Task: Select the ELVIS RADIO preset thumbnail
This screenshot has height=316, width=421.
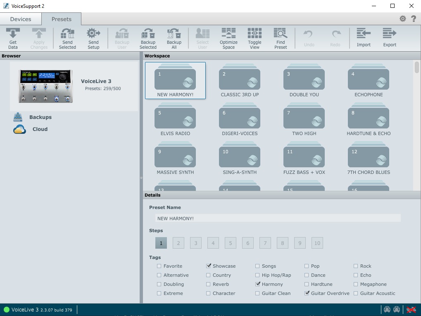Action: coord(175,119)
